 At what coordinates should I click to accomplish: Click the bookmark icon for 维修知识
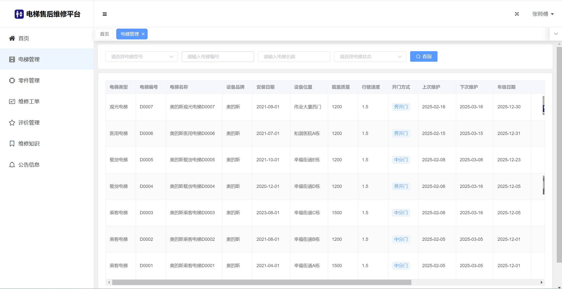pos(12,143)
